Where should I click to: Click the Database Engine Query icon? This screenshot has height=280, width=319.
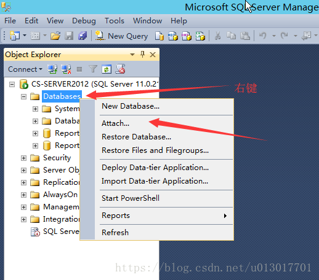tap(159, 36)
